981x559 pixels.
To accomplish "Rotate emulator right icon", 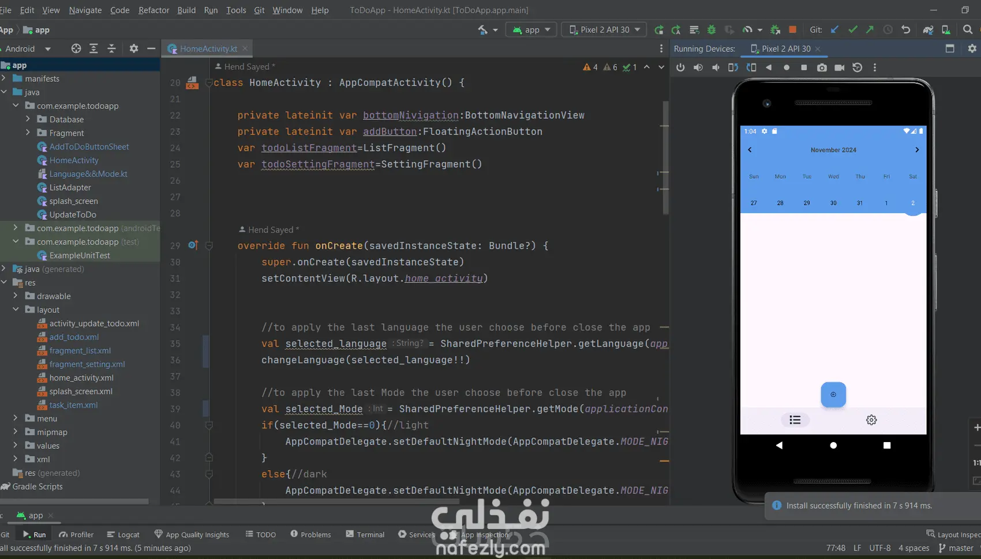I will click(x=751, y=67).
